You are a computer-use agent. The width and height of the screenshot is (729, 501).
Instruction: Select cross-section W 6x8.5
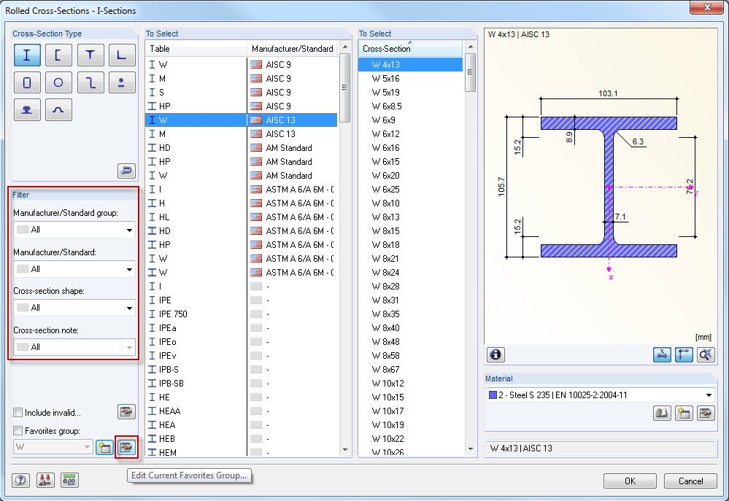pyautogui.click(x=411, y=106)
